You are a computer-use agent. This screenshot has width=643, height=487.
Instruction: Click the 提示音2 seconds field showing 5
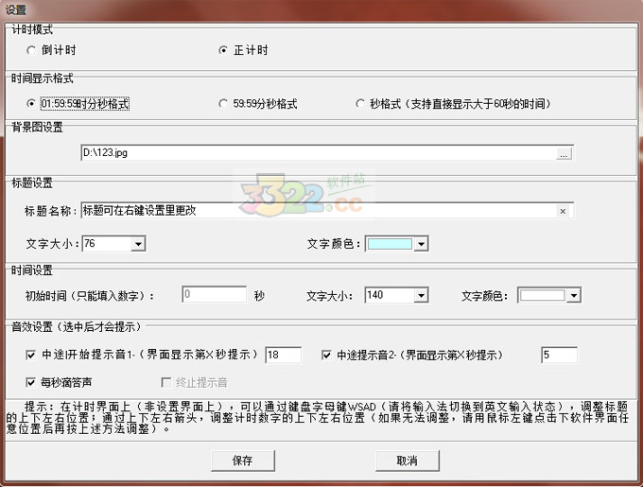(x=560, y=355)
